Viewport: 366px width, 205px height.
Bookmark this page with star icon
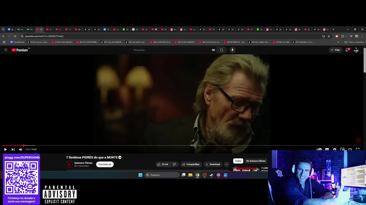(x=329, y=36)
